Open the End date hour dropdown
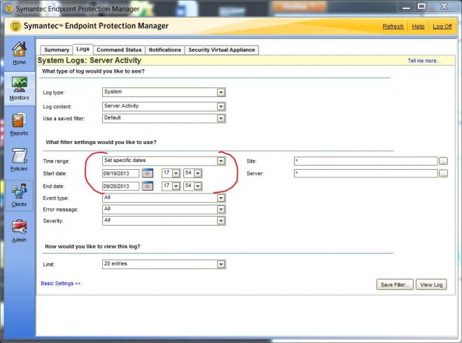 click(176, 186)
